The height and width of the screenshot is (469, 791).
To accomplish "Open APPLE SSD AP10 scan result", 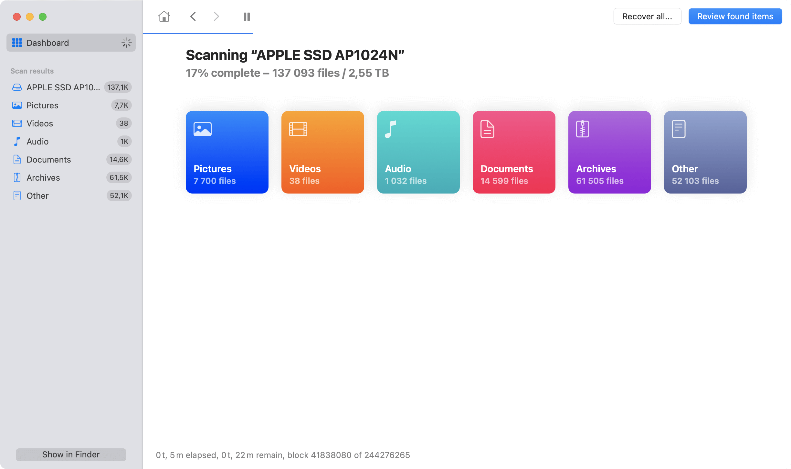I will (63, 87).
